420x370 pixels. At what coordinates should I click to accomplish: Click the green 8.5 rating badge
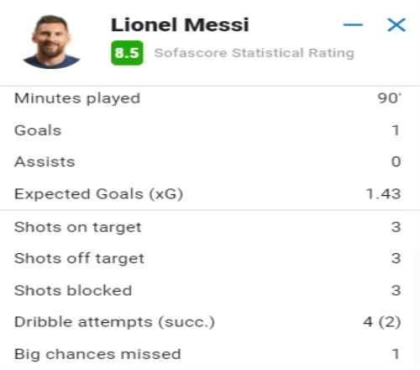tap(127, 53)
